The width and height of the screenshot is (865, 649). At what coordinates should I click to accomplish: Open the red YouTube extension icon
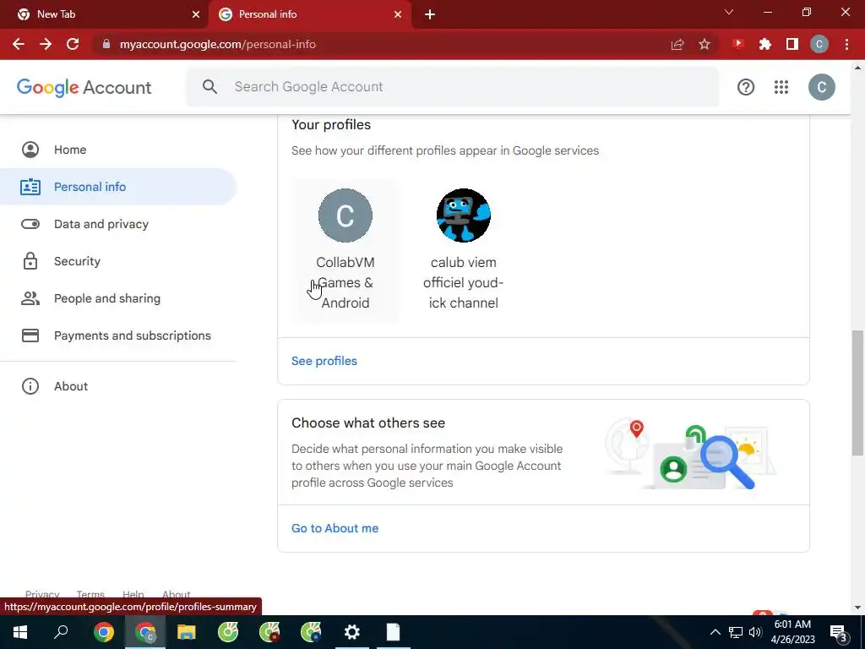click(738, 44)
